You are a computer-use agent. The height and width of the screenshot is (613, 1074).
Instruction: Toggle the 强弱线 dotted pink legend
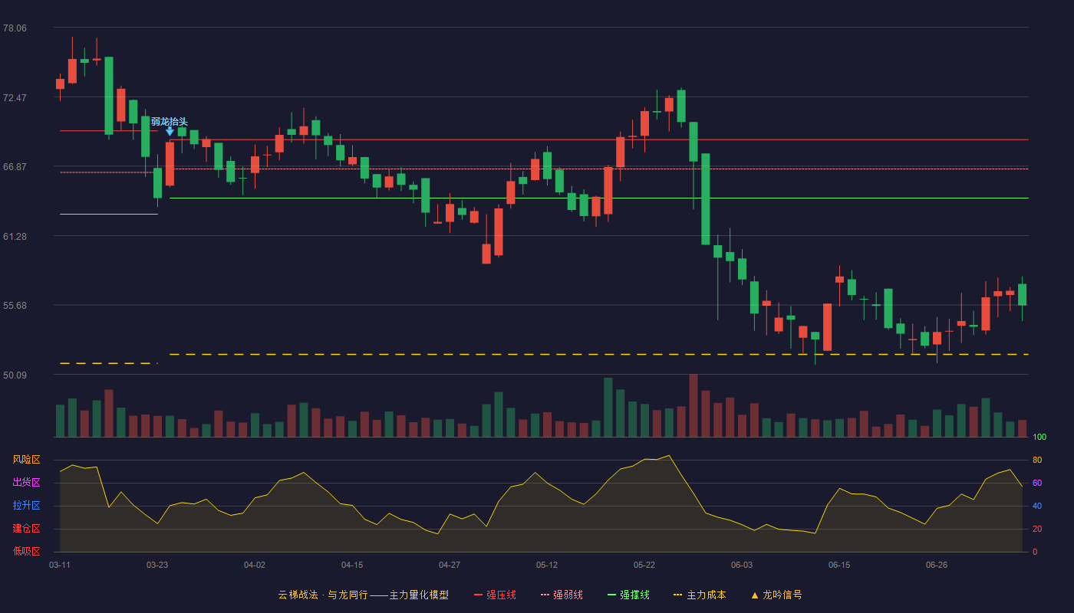pyautogui.click(x=562, y=595)
